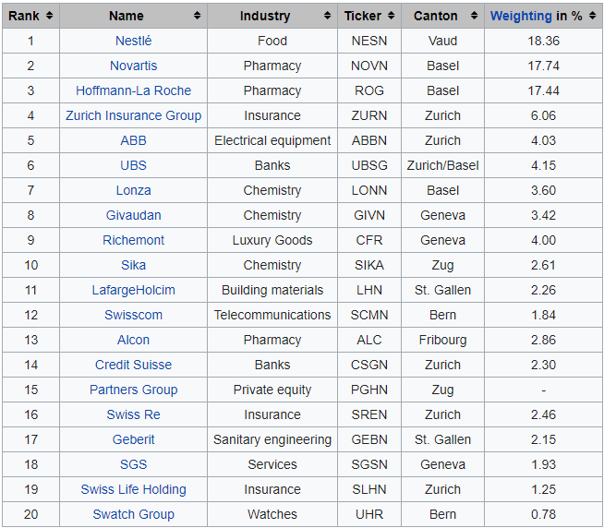This screenshot has height=528, width=604.
Task: Go to the SGS link
Action: pyautogui.click(x=133, y=464)
